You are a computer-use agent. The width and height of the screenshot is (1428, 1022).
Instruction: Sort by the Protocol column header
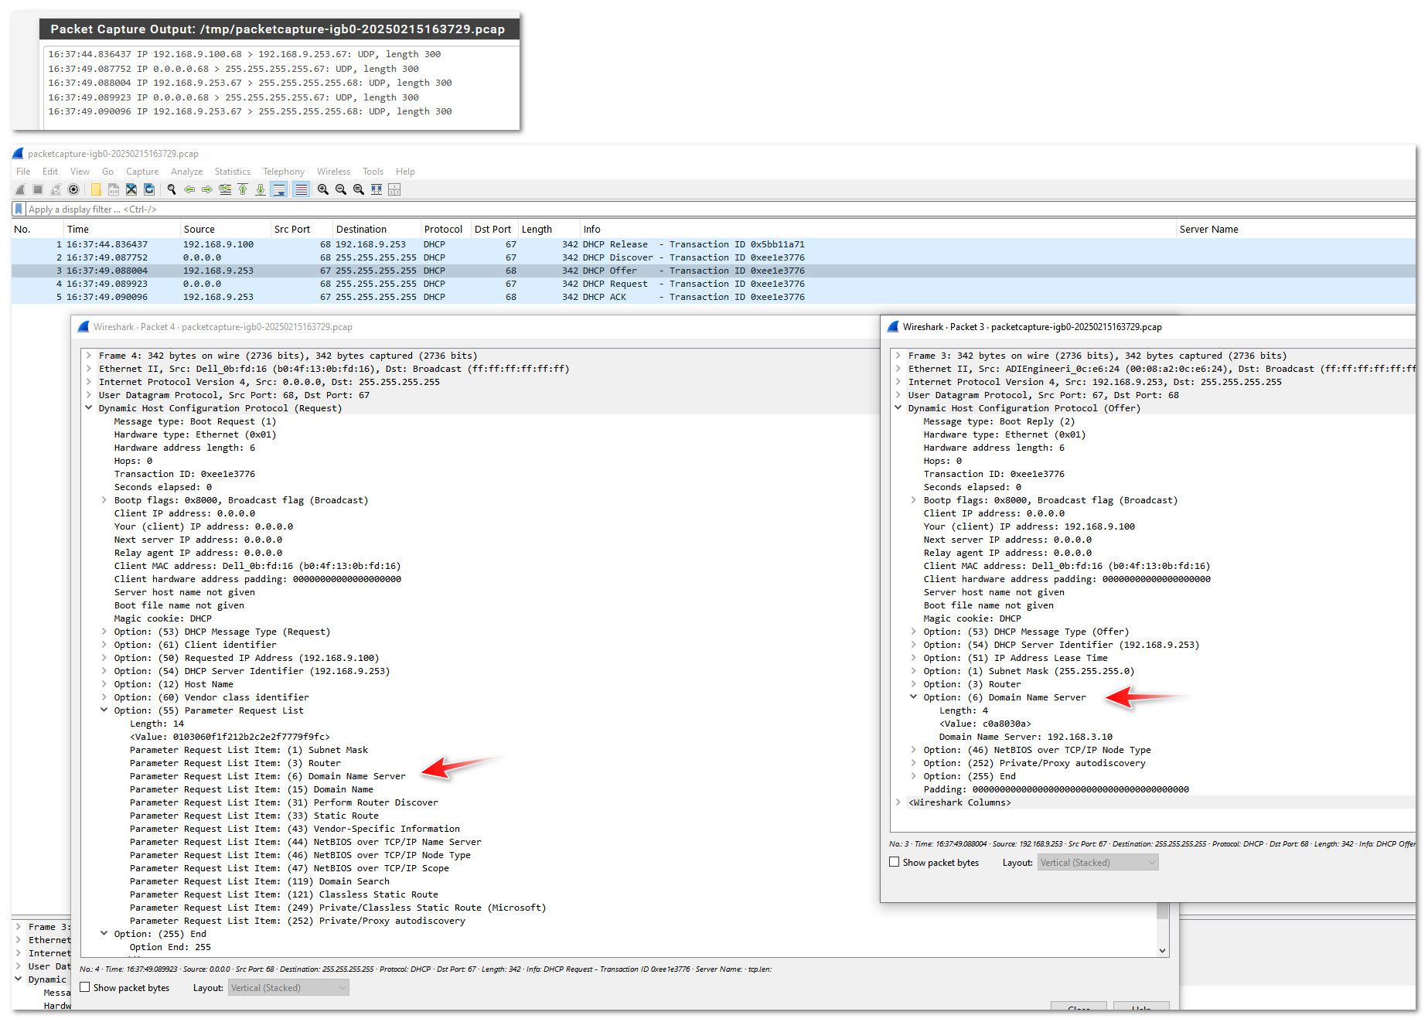click(445, 230)
